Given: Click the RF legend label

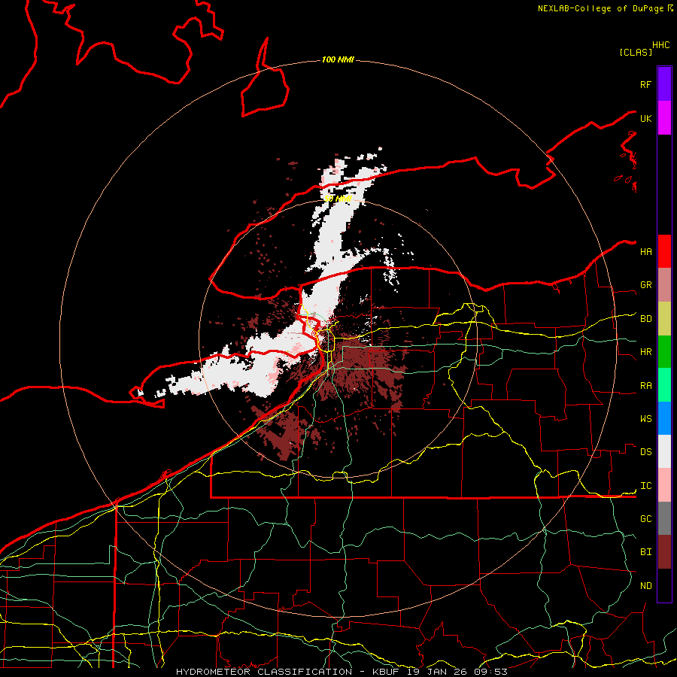Looking at the screenshot, I should coord(646,84).
